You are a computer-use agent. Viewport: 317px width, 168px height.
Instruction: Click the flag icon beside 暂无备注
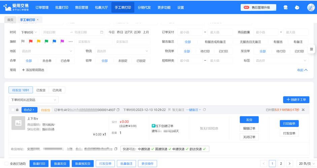click(x=169, y=110)
